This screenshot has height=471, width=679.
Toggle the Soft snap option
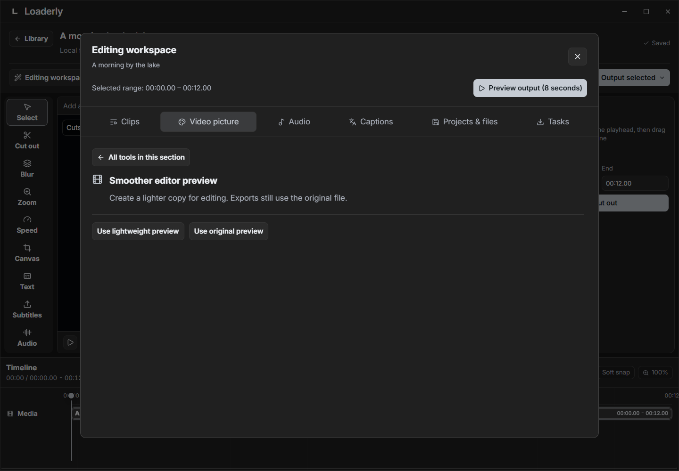point(616,372)
